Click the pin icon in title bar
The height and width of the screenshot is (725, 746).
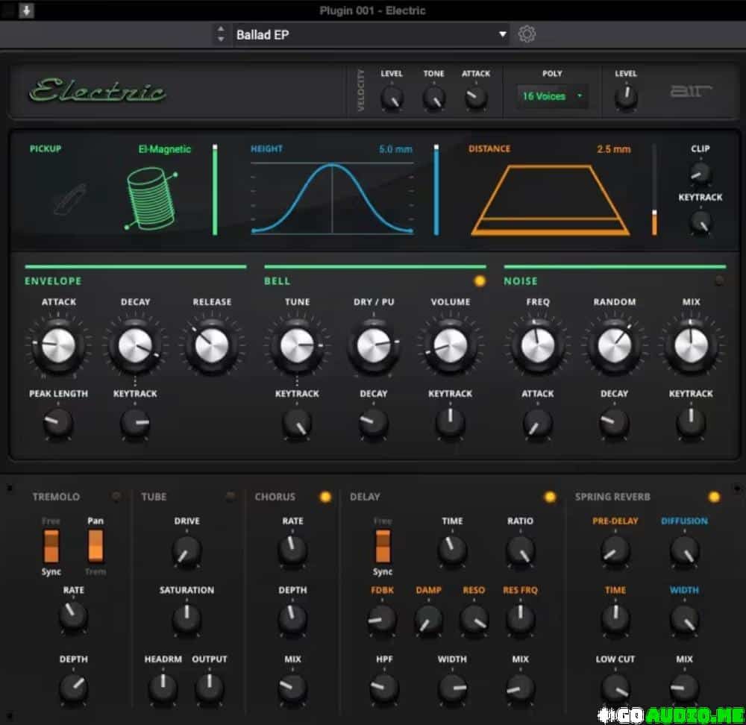pyautogui.click(x=27, y=10)
